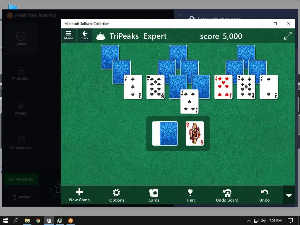Viewport: 300px width, 225px height.
Task: Play the 3 of clubs card
Action: pyautogui.click(x=133, y=87)
